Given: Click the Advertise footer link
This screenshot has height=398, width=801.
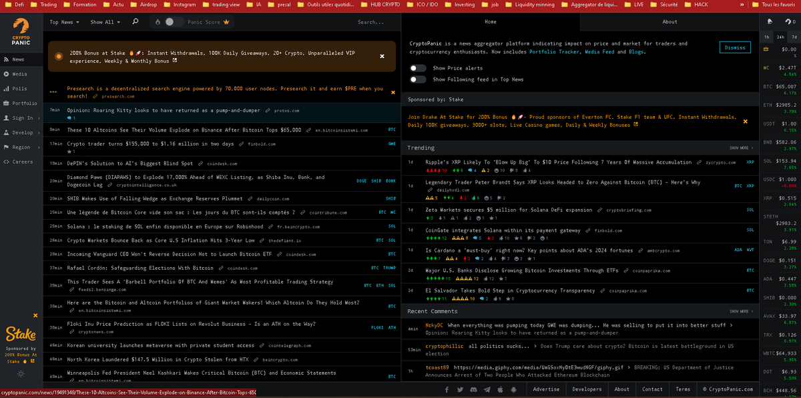Looking at the screenshot, I should pyautogui.click(x=546, y=389).
